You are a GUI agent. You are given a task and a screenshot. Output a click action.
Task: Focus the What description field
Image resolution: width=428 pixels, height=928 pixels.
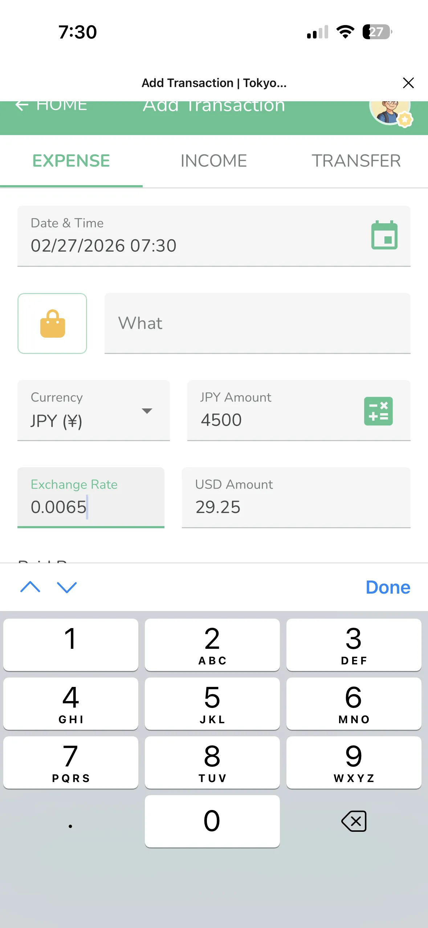pyautogui.click(x=257, y=323)
